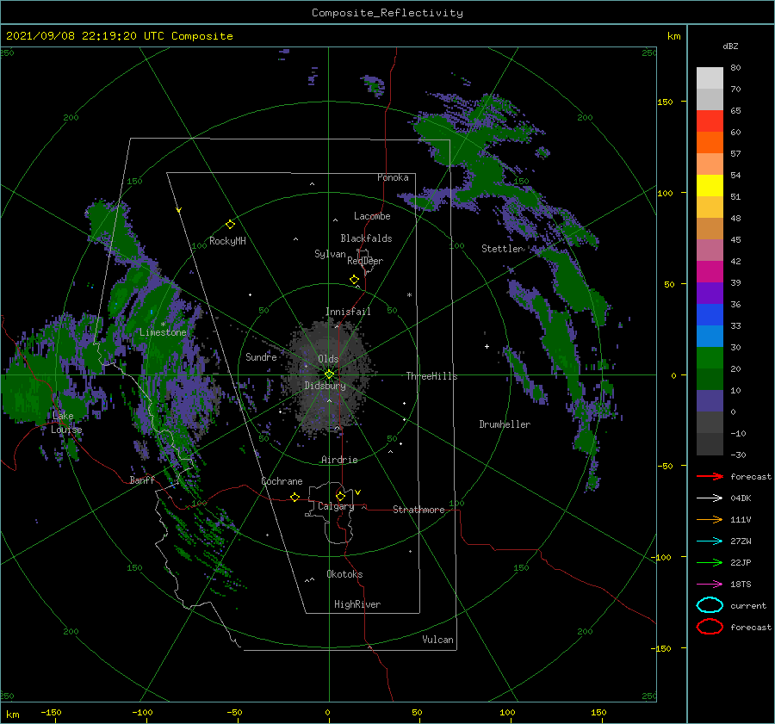This screenshot has width=775, height=724.
Task: Click the yellow diamond marker near RockyMH
Action: point(230,225)
